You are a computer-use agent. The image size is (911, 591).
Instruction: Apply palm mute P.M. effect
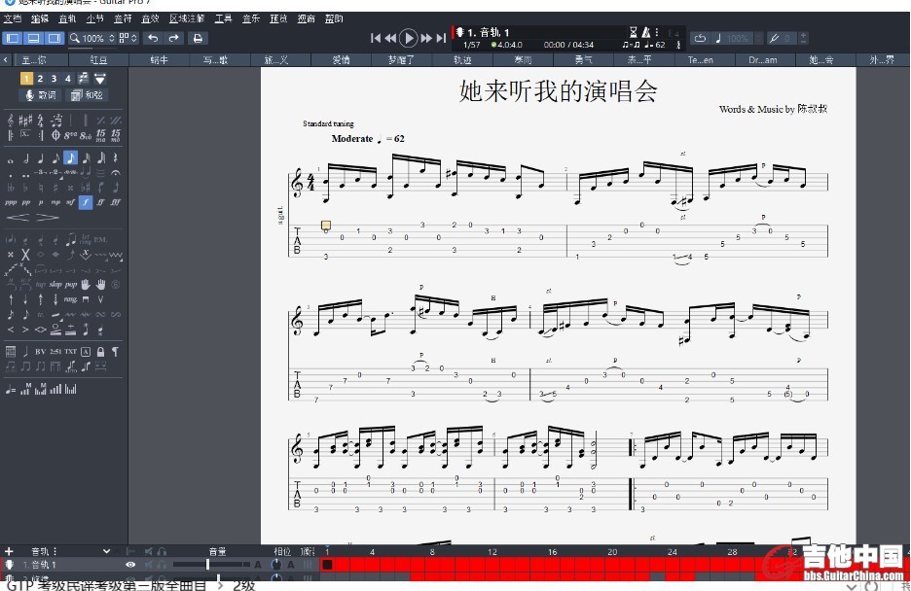coord(100,239)
